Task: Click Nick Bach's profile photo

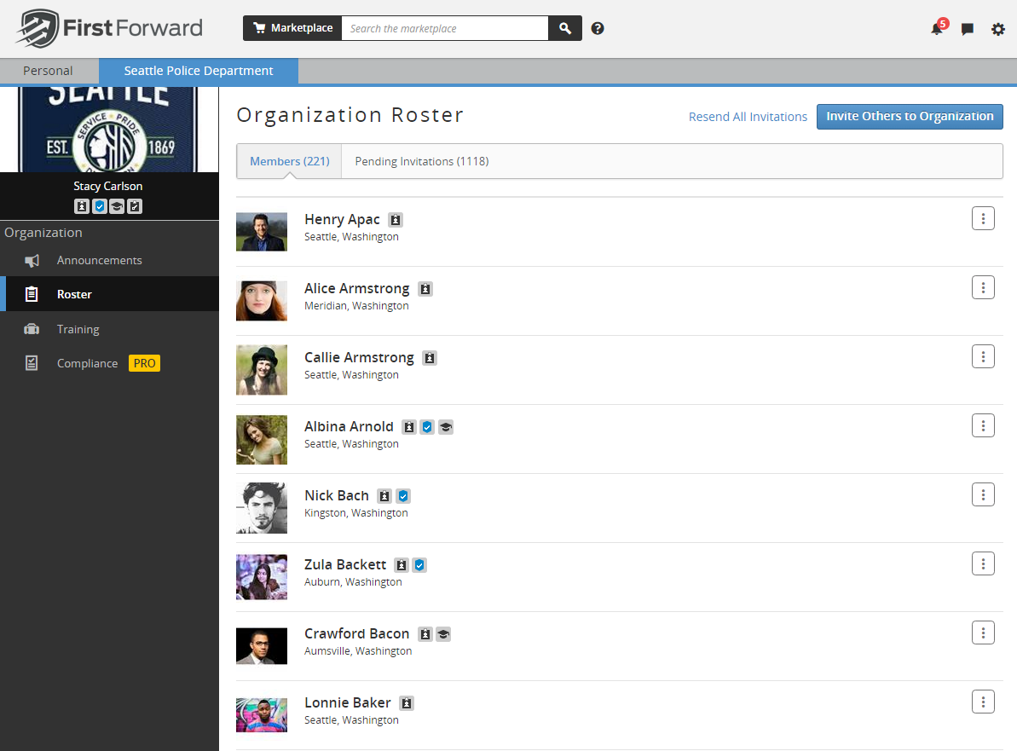Action: coord(262,508)
